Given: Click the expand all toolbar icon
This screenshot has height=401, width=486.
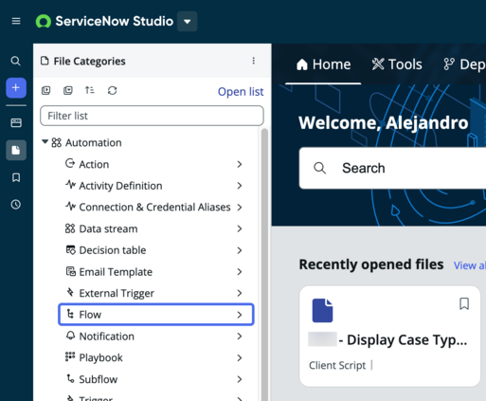Looking at the screenshot, I should 46,91.
